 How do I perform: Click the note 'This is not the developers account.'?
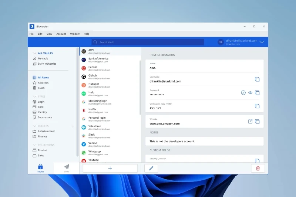[x=172, y=142]
